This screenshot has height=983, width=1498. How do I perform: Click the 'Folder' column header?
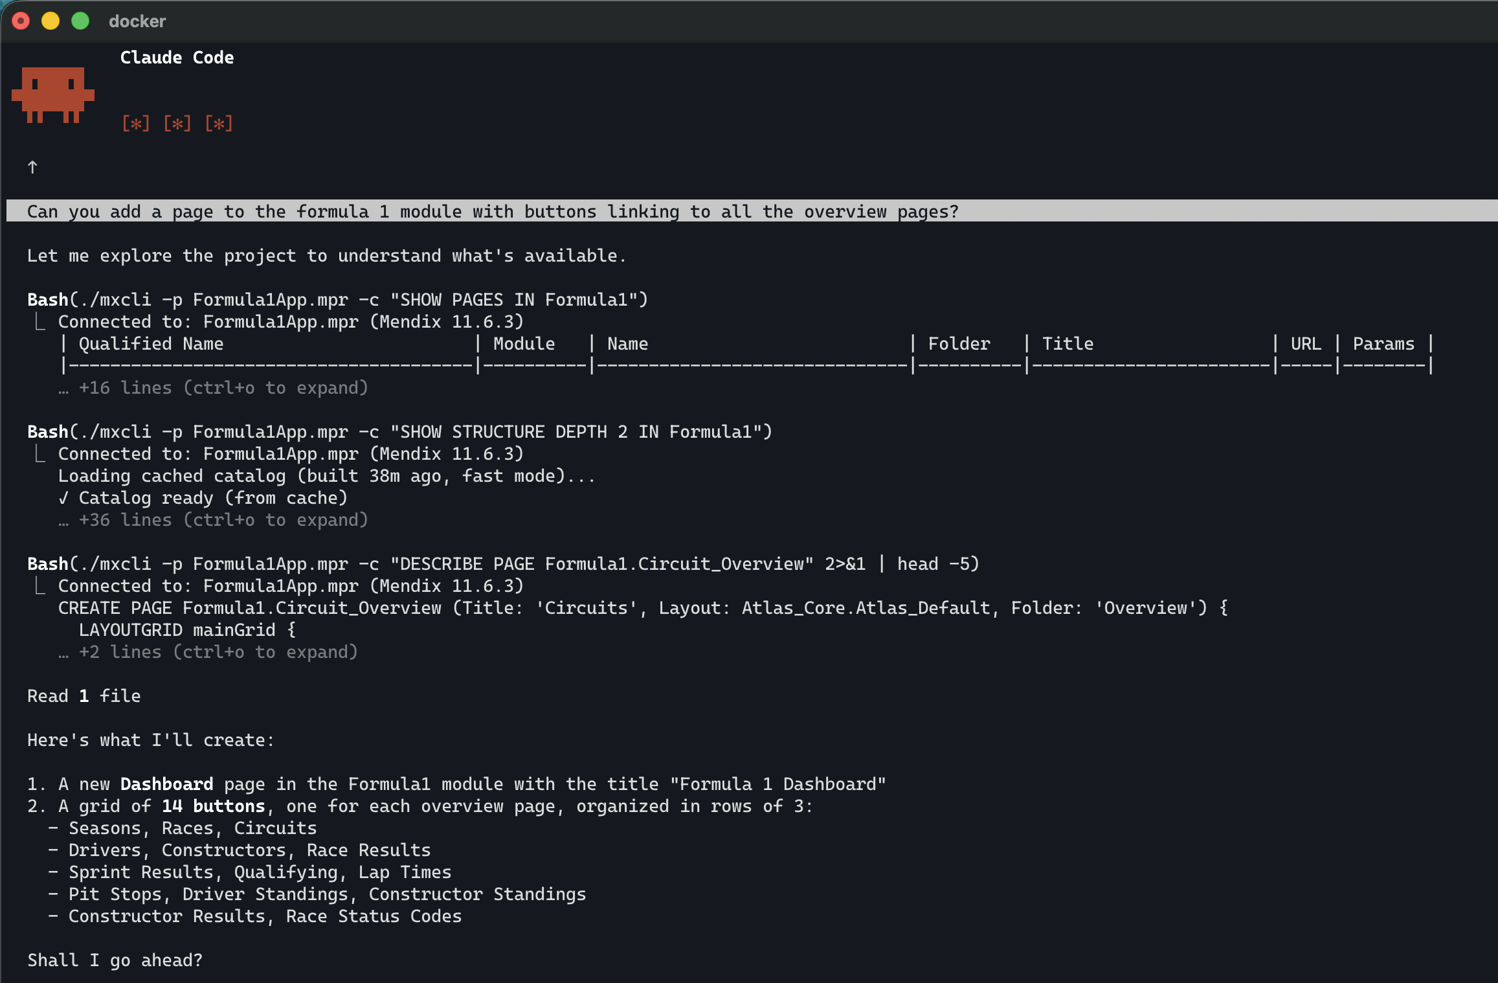(959, 344)
